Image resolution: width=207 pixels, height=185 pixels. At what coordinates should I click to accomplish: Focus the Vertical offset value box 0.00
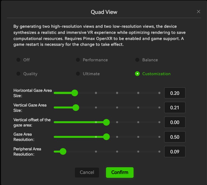(x=175, y=122)
